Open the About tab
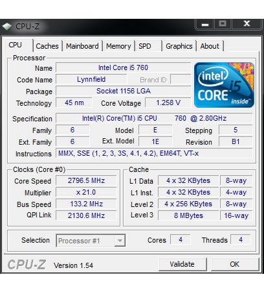 [210, 46]
